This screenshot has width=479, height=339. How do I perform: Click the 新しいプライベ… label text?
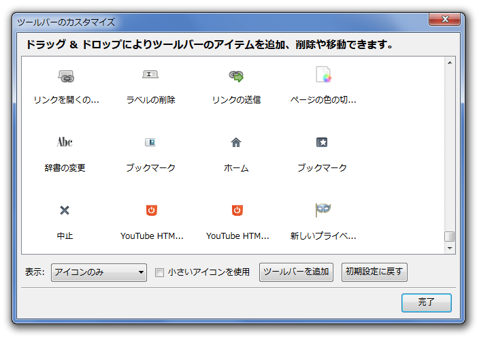tap(323, 236)
